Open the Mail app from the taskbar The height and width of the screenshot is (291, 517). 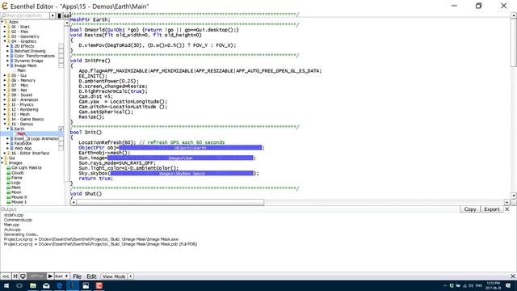[x=46, y=285]
